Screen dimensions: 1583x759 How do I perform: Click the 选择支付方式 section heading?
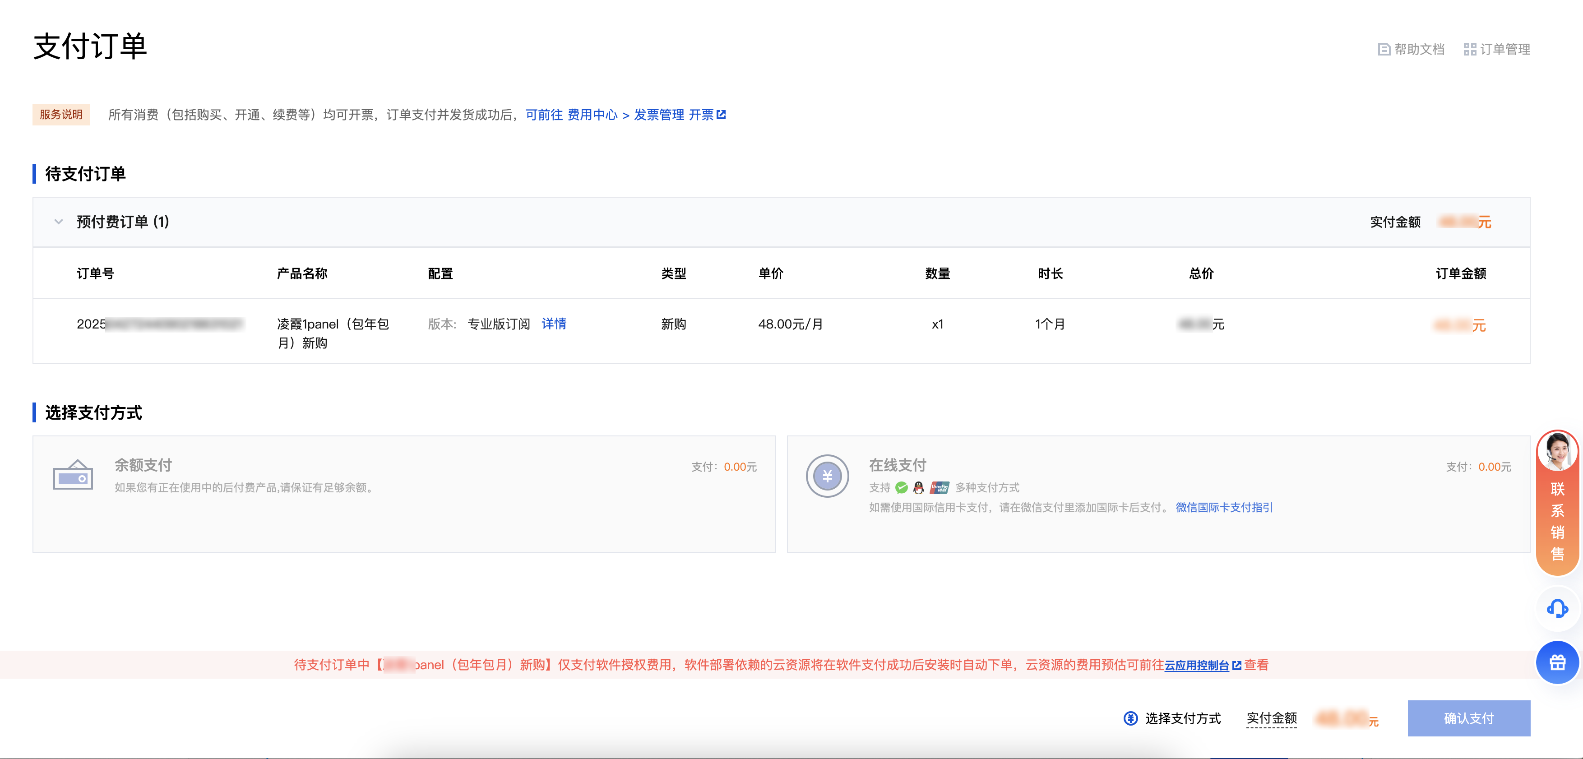pos(93,412)
